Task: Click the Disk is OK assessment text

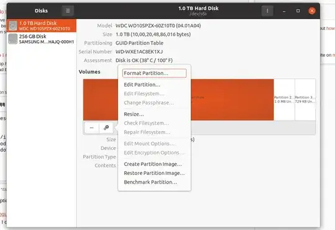Action: point(144,61)
